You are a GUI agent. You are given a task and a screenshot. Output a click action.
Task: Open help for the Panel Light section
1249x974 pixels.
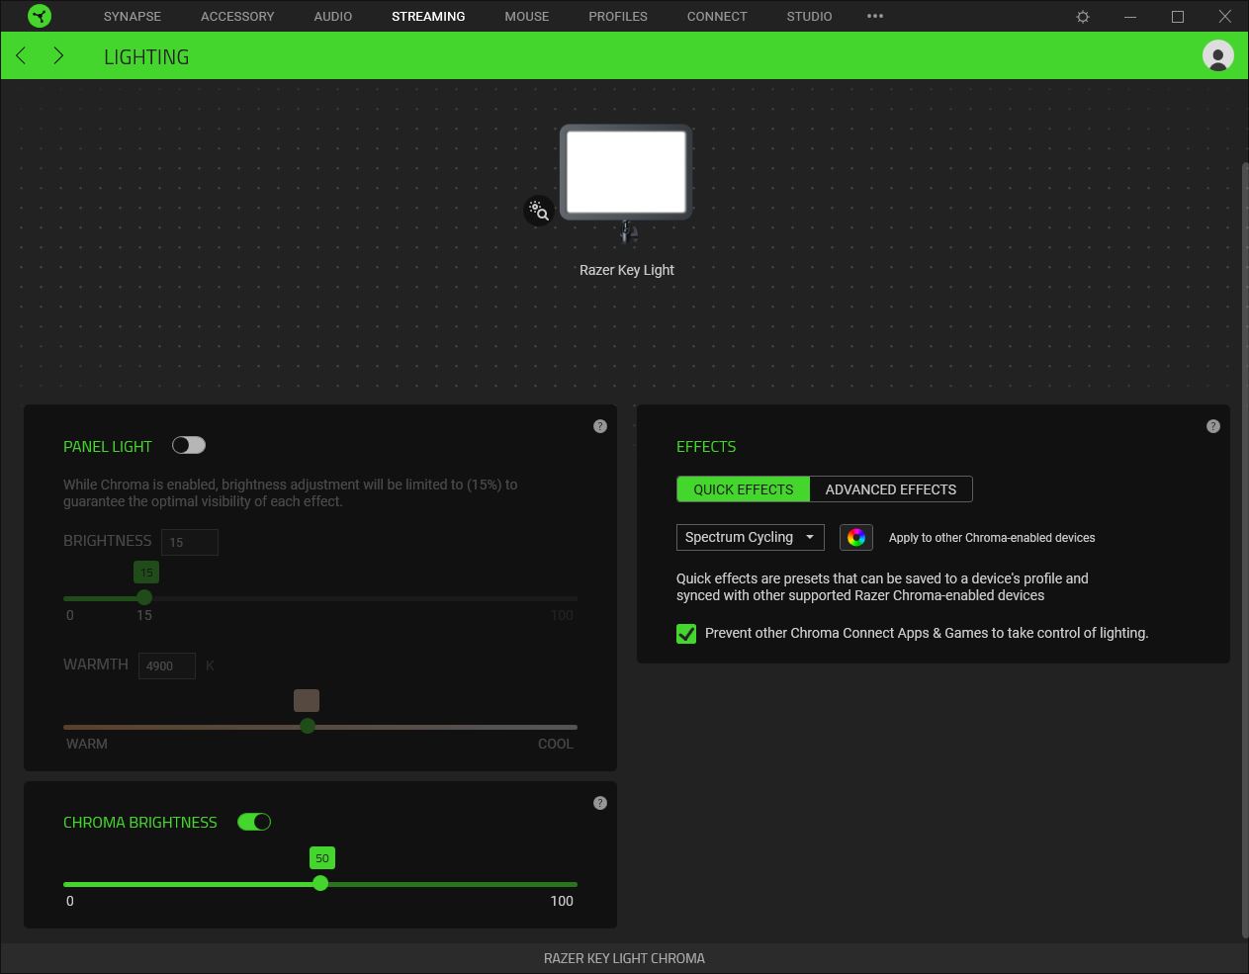[x=599, y=426]
